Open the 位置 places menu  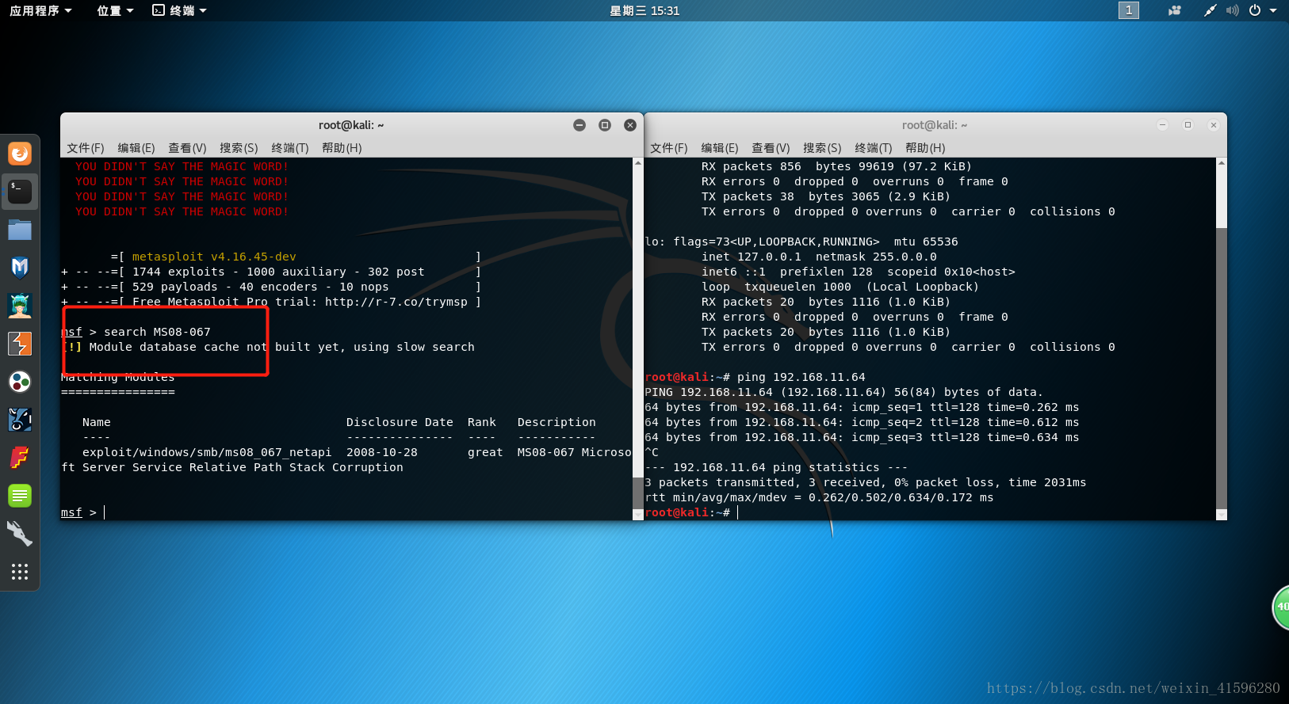tap(116, 10)
